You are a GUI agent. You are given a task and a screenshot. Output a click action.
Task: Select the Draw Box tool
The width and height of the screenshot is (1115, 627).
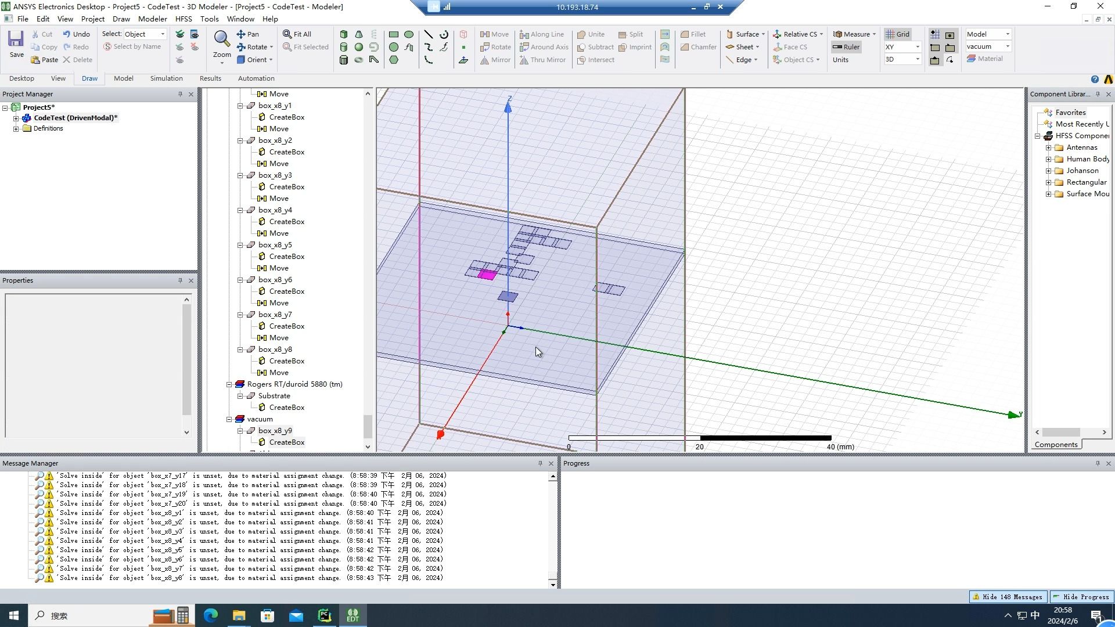344,34
